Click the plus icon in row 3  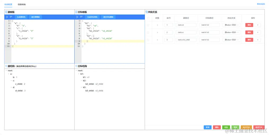pyautogui.click(x=258, y=40)
